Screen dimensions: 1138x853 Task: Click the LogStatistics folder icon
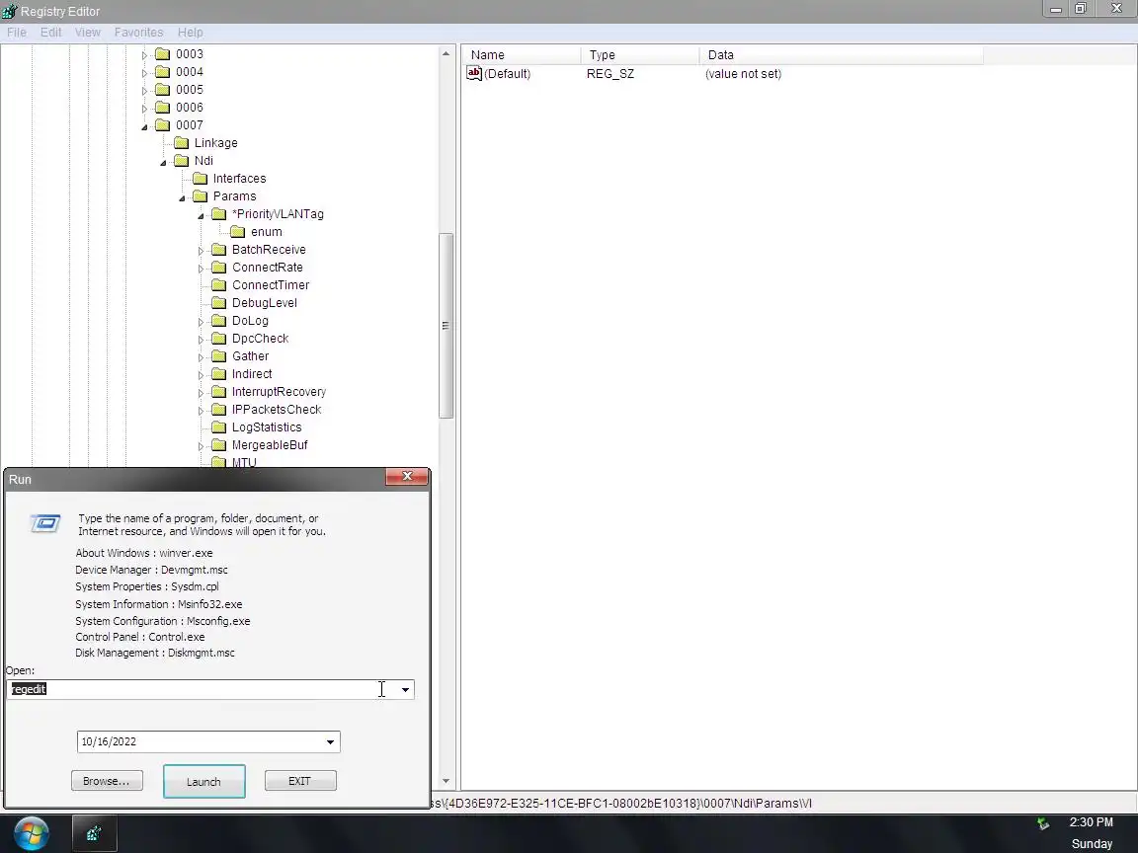pos(219,427)
